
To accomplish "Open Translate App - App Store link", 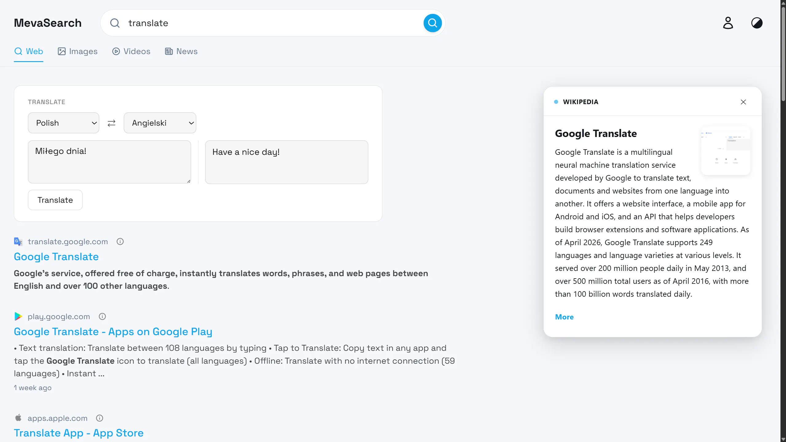I will point(79,433).
